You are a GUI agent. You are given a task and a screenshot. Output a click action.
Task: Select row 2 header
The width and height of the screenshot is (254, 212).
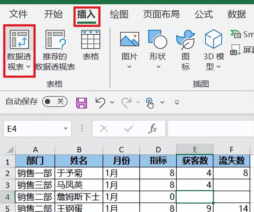coord(8,173)
